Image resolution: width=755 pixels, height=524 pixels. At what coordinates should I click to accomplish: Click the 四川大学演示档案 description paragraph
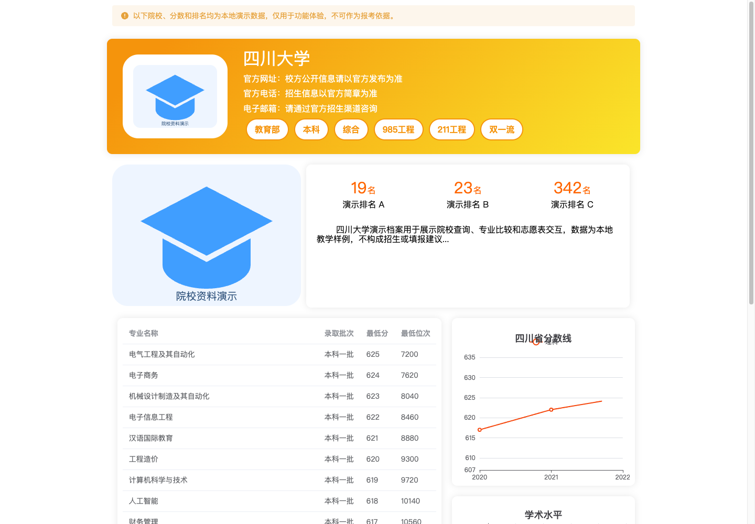(x=465, y=234)
